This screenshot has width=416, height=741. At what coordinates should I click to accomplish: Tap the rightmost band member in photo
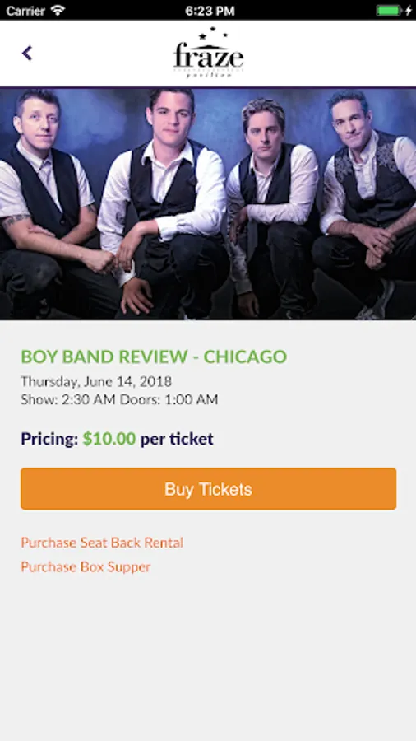[x=364, y=203]
